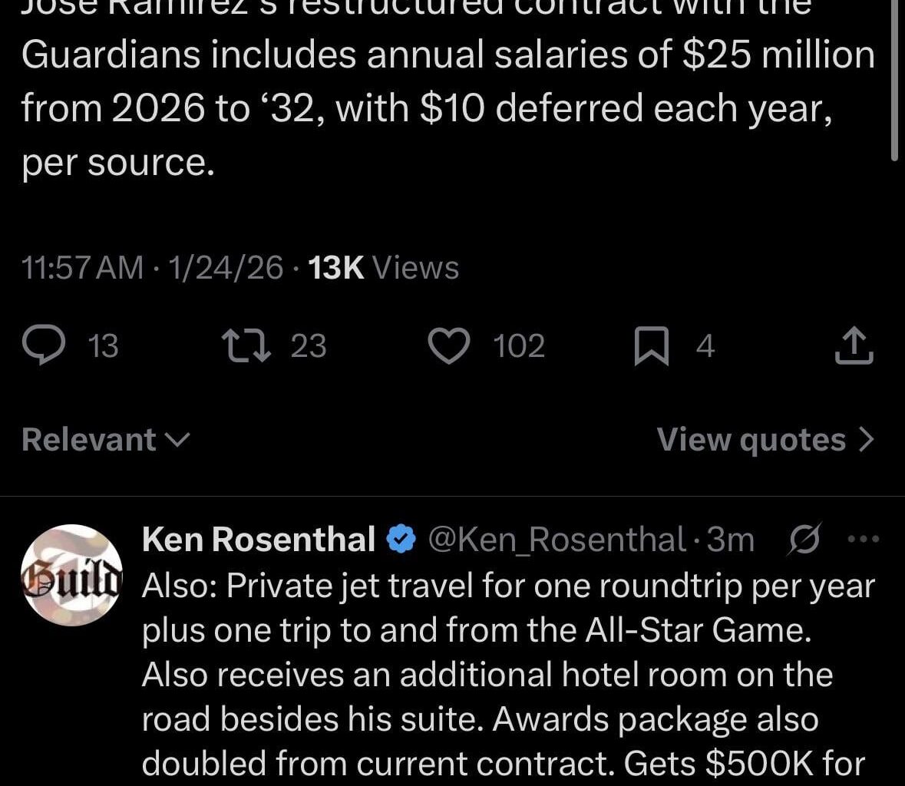Click Ken Rosenthal's verified badge
This screenshot has height=786, width=905.
tap(403, 539)
